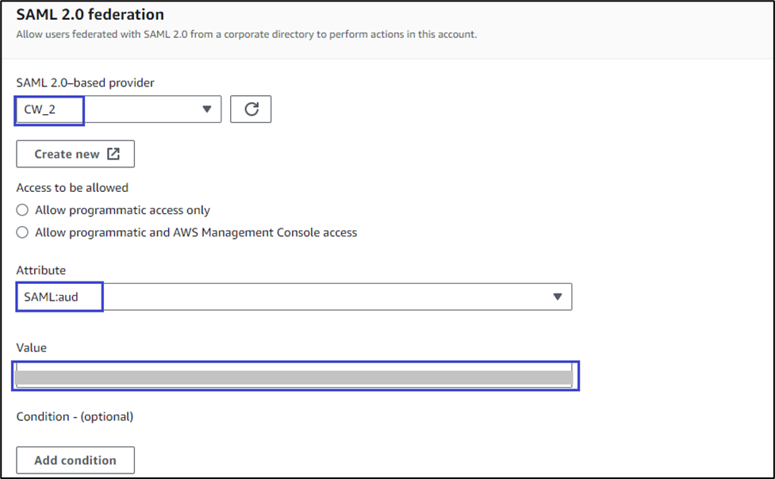Click the Allow programmatic access only label text
775x479 pixels.
point(122,210)
